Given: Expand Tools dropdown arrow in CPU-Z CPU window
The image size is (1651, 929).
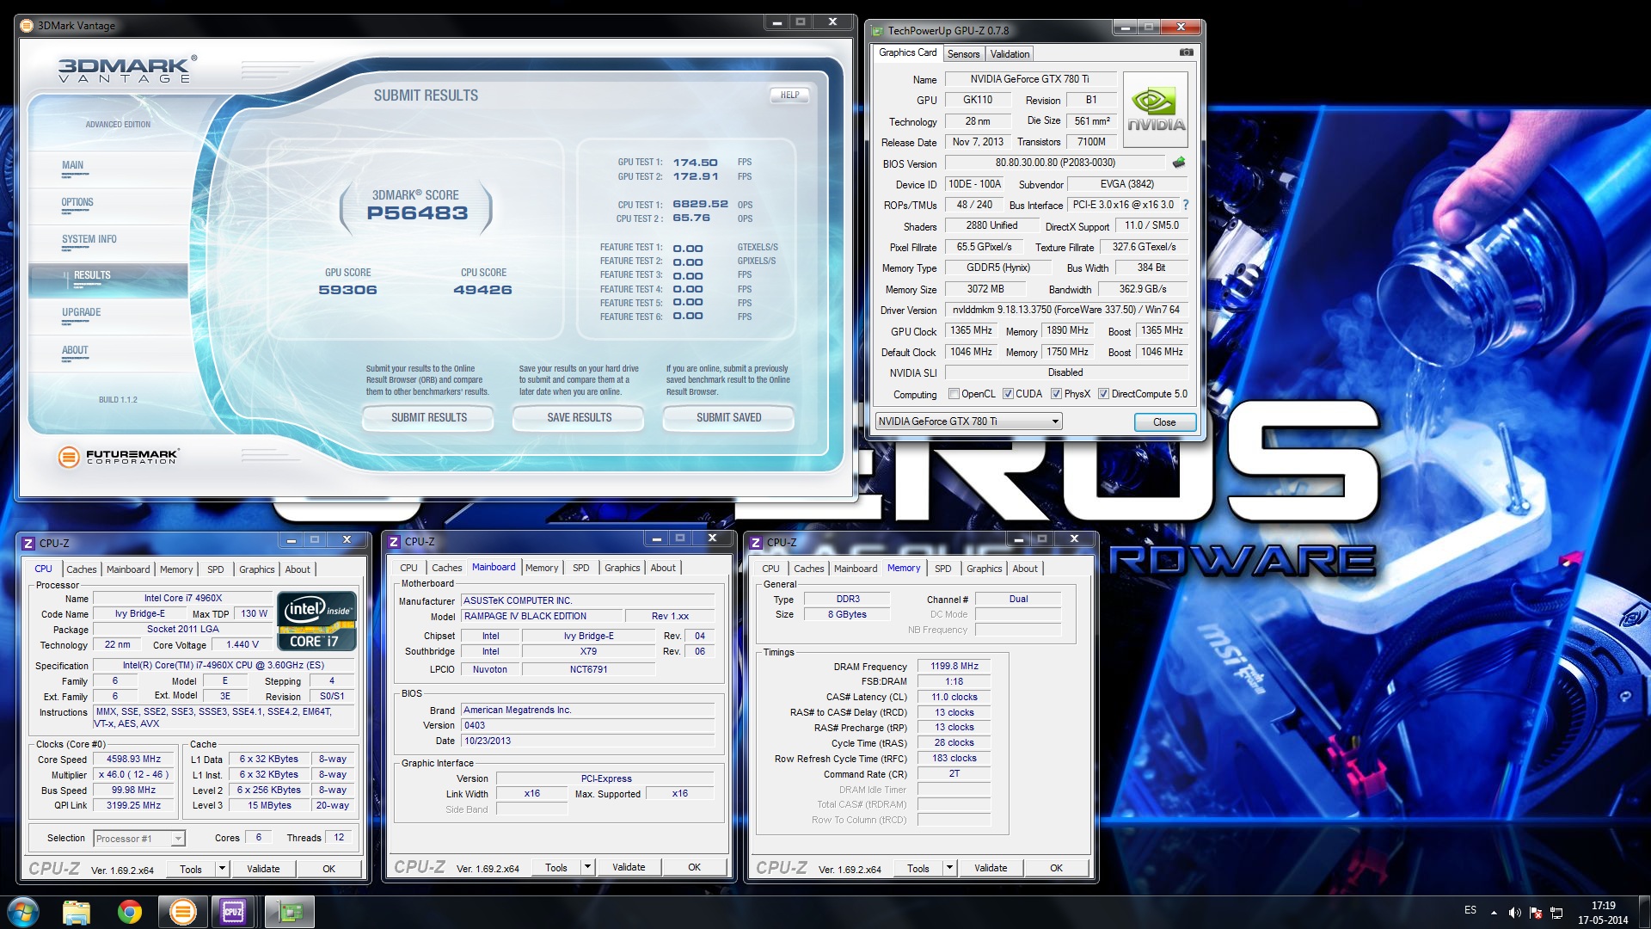Looking at the screenshot, I should point(222,869).
